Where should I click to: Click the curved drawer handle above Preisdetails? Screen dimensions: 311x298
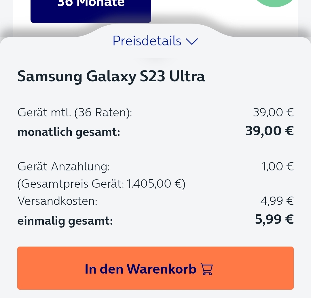coord(155,30)
